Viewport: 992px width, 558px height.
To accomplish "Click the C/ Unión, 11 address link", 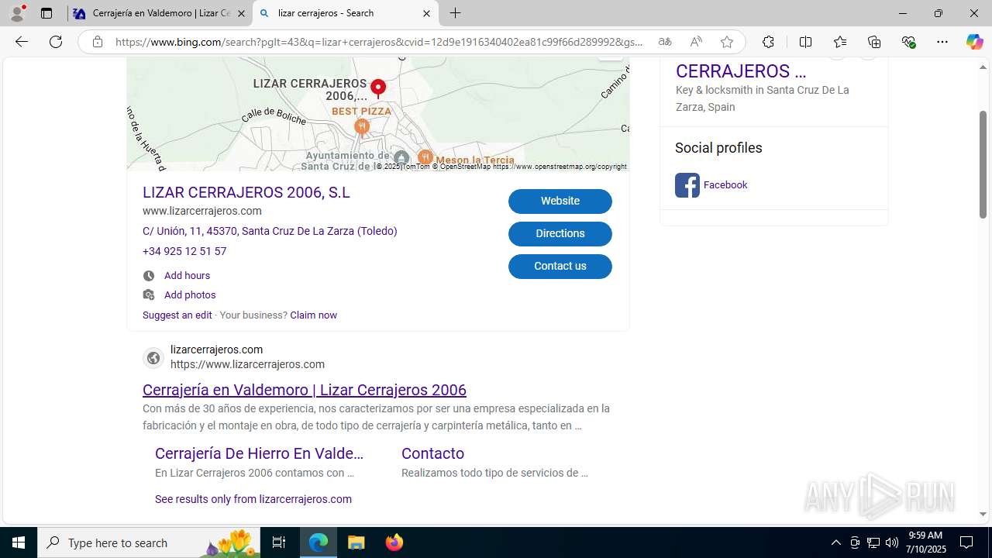I will [x=270, y=231].
